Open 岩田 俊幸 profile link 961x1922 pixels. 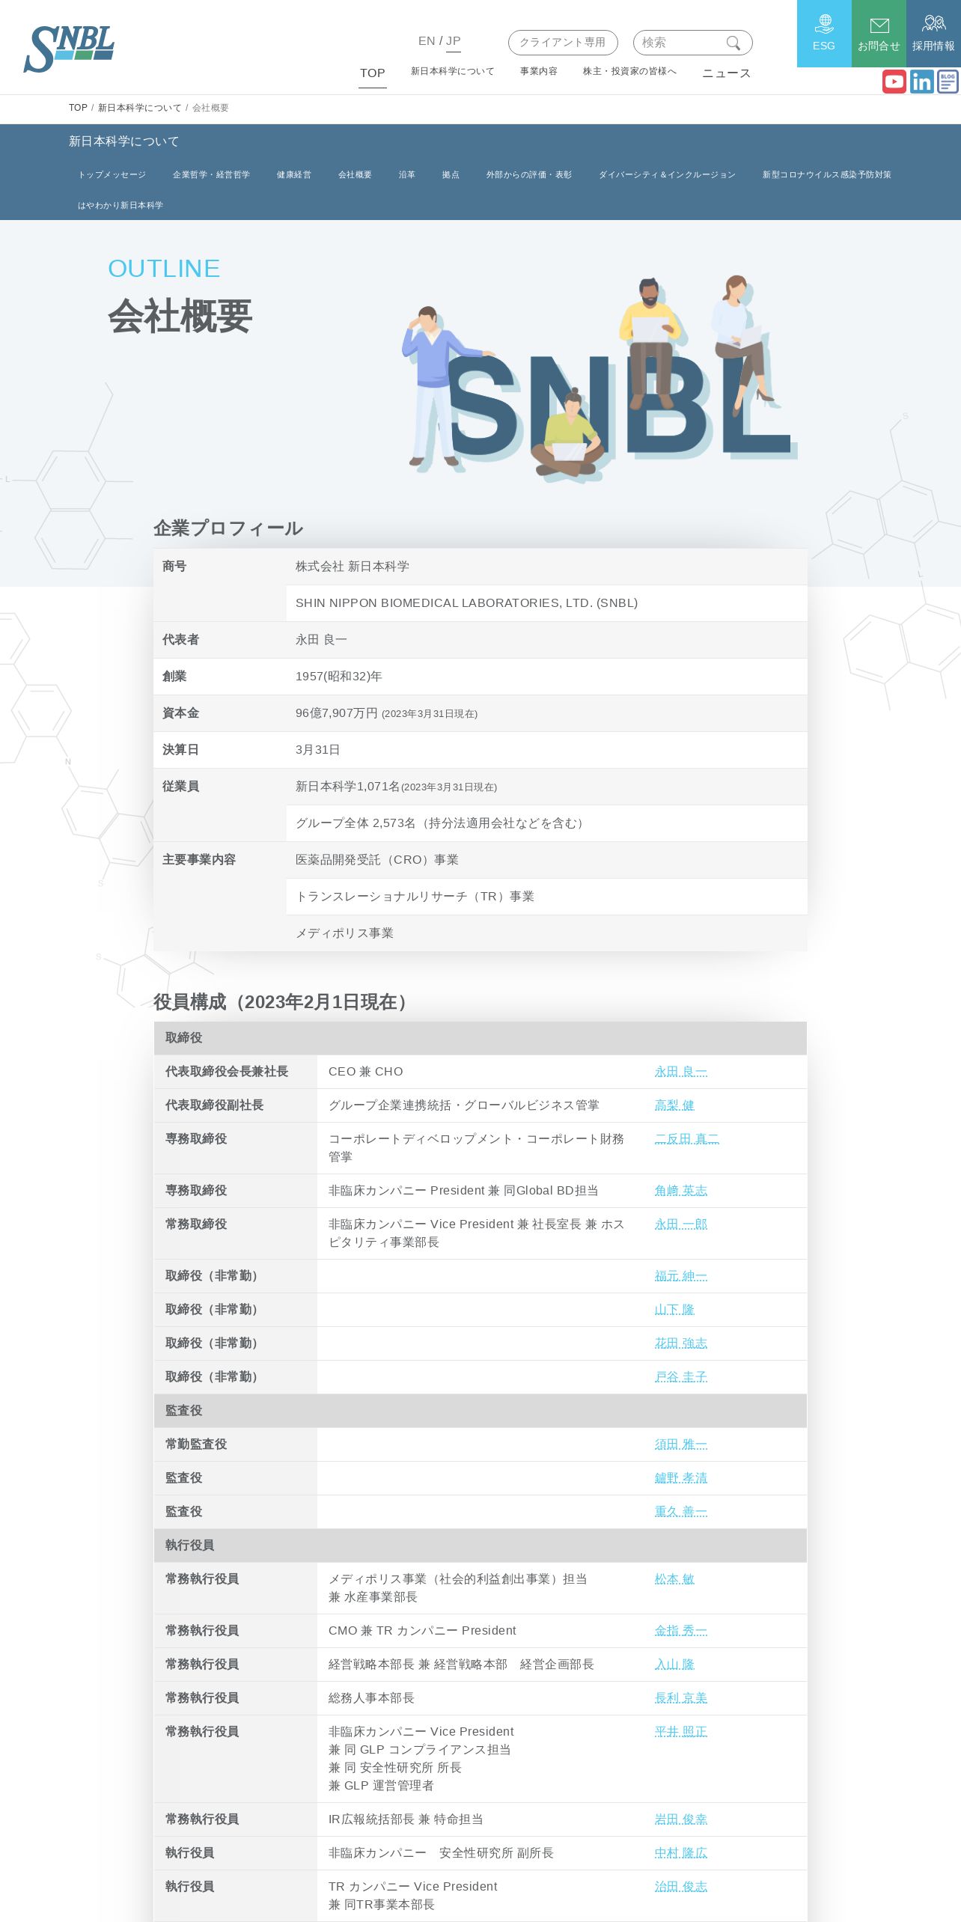[681, 1819]
